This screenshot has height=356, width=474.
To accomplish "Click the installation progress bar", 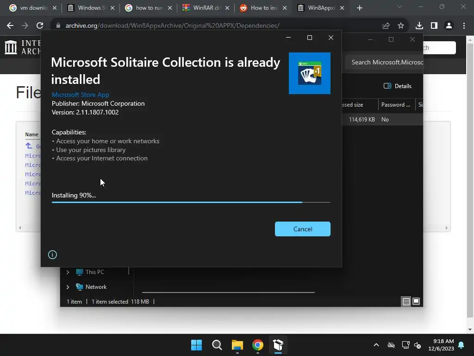I will pos(191,202).
